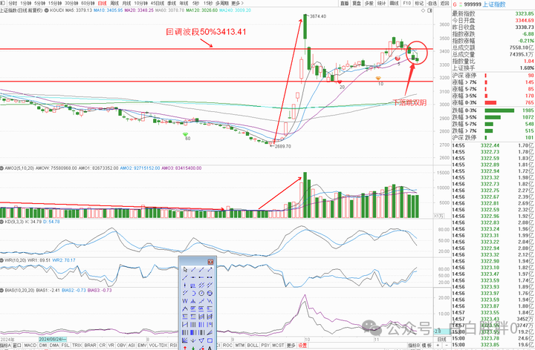Switch to MACD indicator tab
This screenshot has width=535, height=350.
30,346
